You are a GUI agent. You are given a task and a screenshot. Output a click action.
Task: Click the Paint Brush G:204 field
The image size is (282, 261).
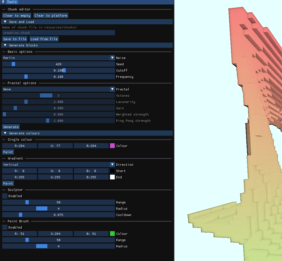(55, 233)
